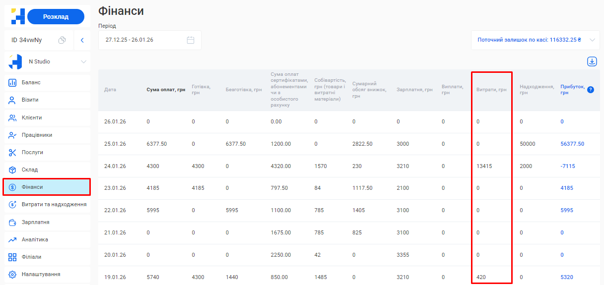This screenshot has height=285, width=604.
Task: Open Витрати та надходження section
Action: pyautogui.click(x=54, y=204)
